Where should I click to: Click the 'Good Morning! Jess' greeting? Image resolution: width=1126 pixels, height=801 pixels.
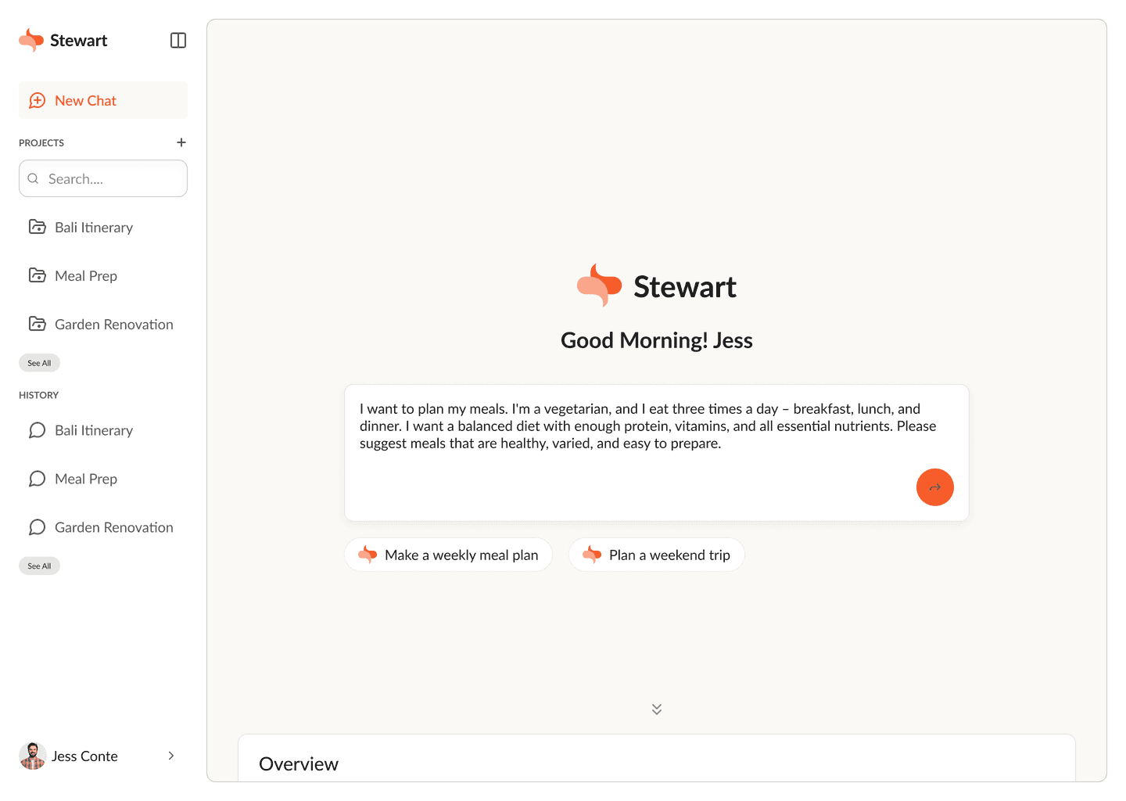(x=657, y=340)
